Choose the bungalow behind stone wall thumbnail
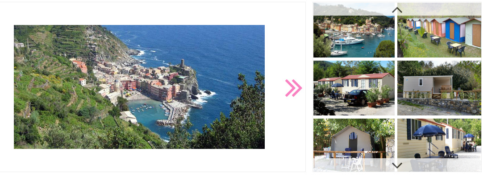Image resolution: width=496 pixels, height=181 pixels. coord(439,88)
